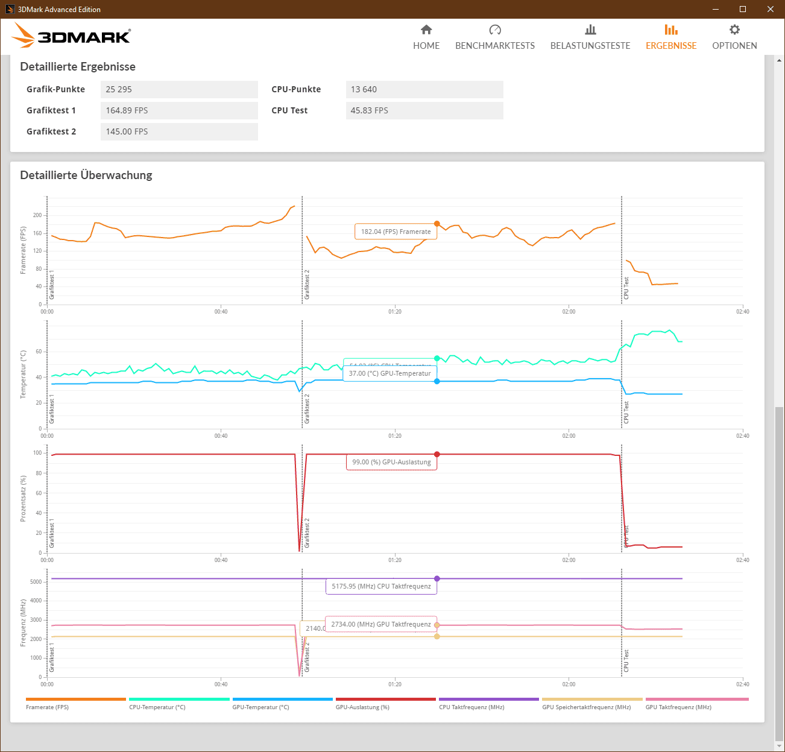Click the 5175.95 (MHz) CPU Taktfrequenz tooltip

[x=382, y=586]
